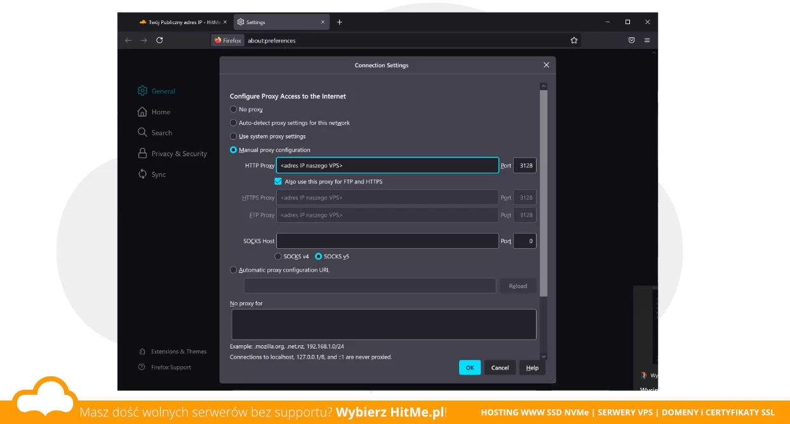This screenshot has height=424, width=790.
Task: Open Extensions & Themes puzzle icon
Action: coord(142,351)
